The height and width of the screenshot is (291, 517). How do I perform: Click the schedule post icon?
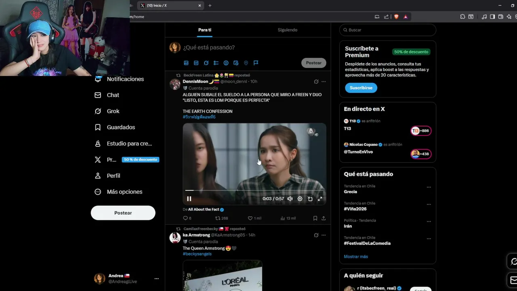(236, 63)
